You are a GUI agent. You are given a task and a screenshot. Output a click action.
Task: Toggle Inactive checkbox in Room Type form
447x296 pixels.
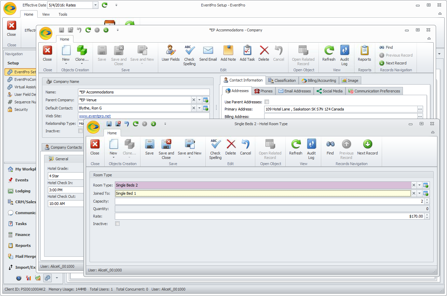[x=118, y=224]
